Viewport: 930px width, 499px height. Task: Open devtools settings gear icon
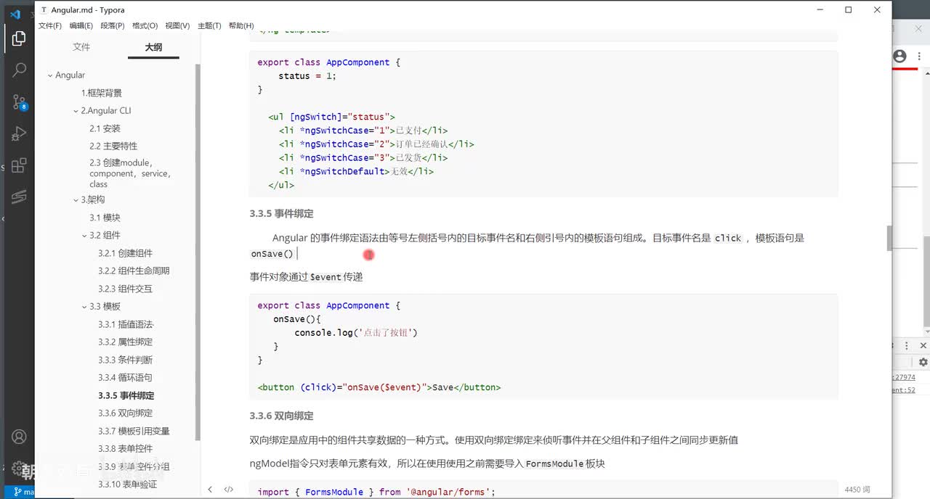point(923,362)
